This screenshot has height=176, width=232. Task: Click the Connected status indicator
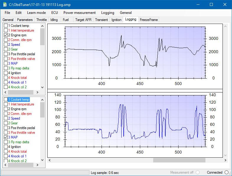click(226, 172)
